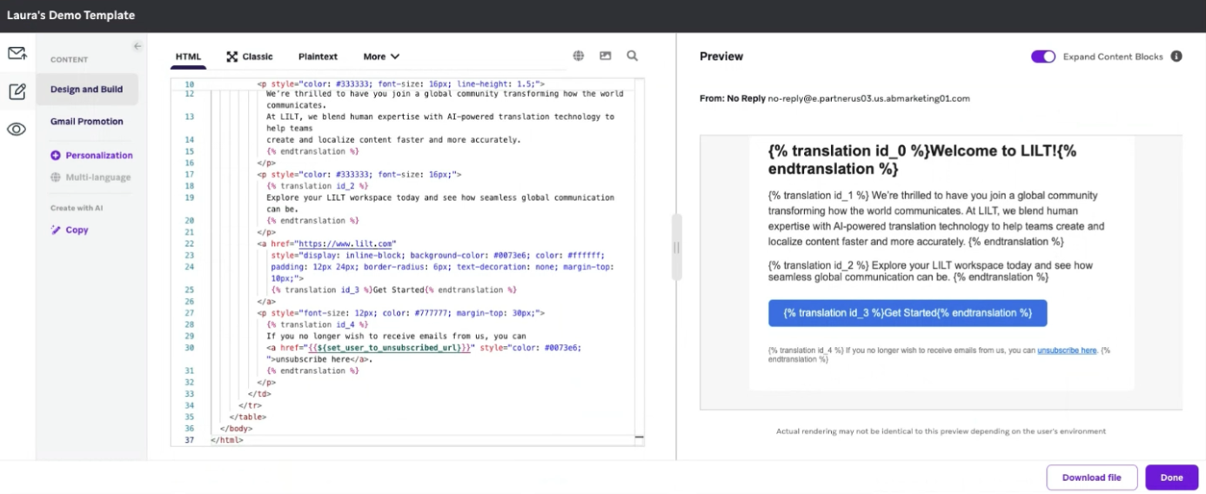Click the search magnifier icon in the editor toolbar
This screenshot has width=1206, height=494.
coord(633,56)
